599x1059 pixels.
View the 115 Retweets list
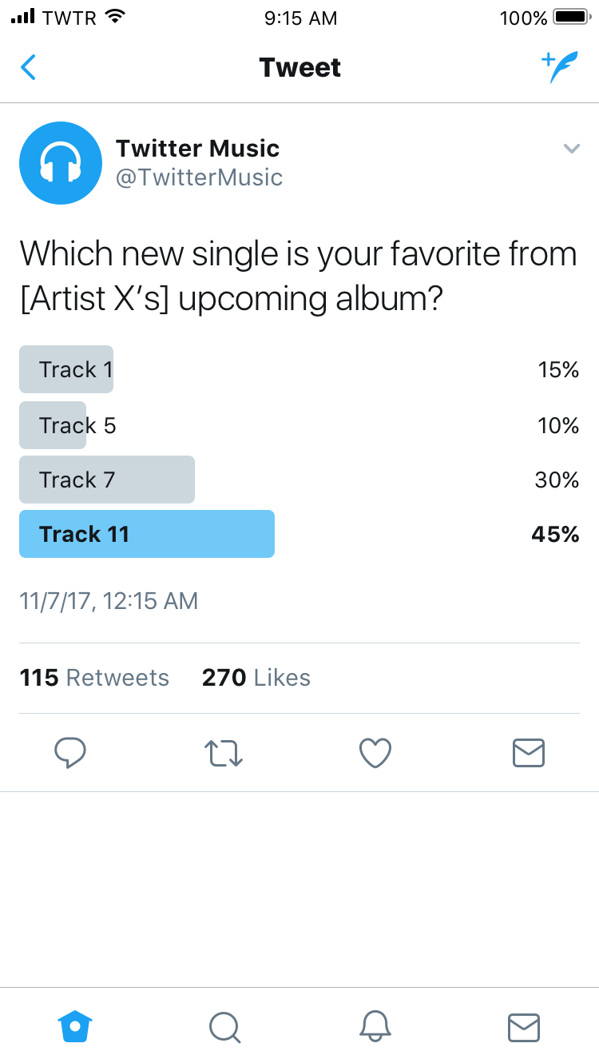click(x=94, y=678)
